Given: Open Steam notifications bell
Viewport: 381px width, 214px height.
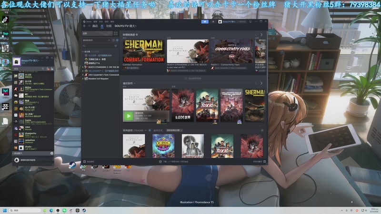Looking at the screenshot, I should point(213,21).
